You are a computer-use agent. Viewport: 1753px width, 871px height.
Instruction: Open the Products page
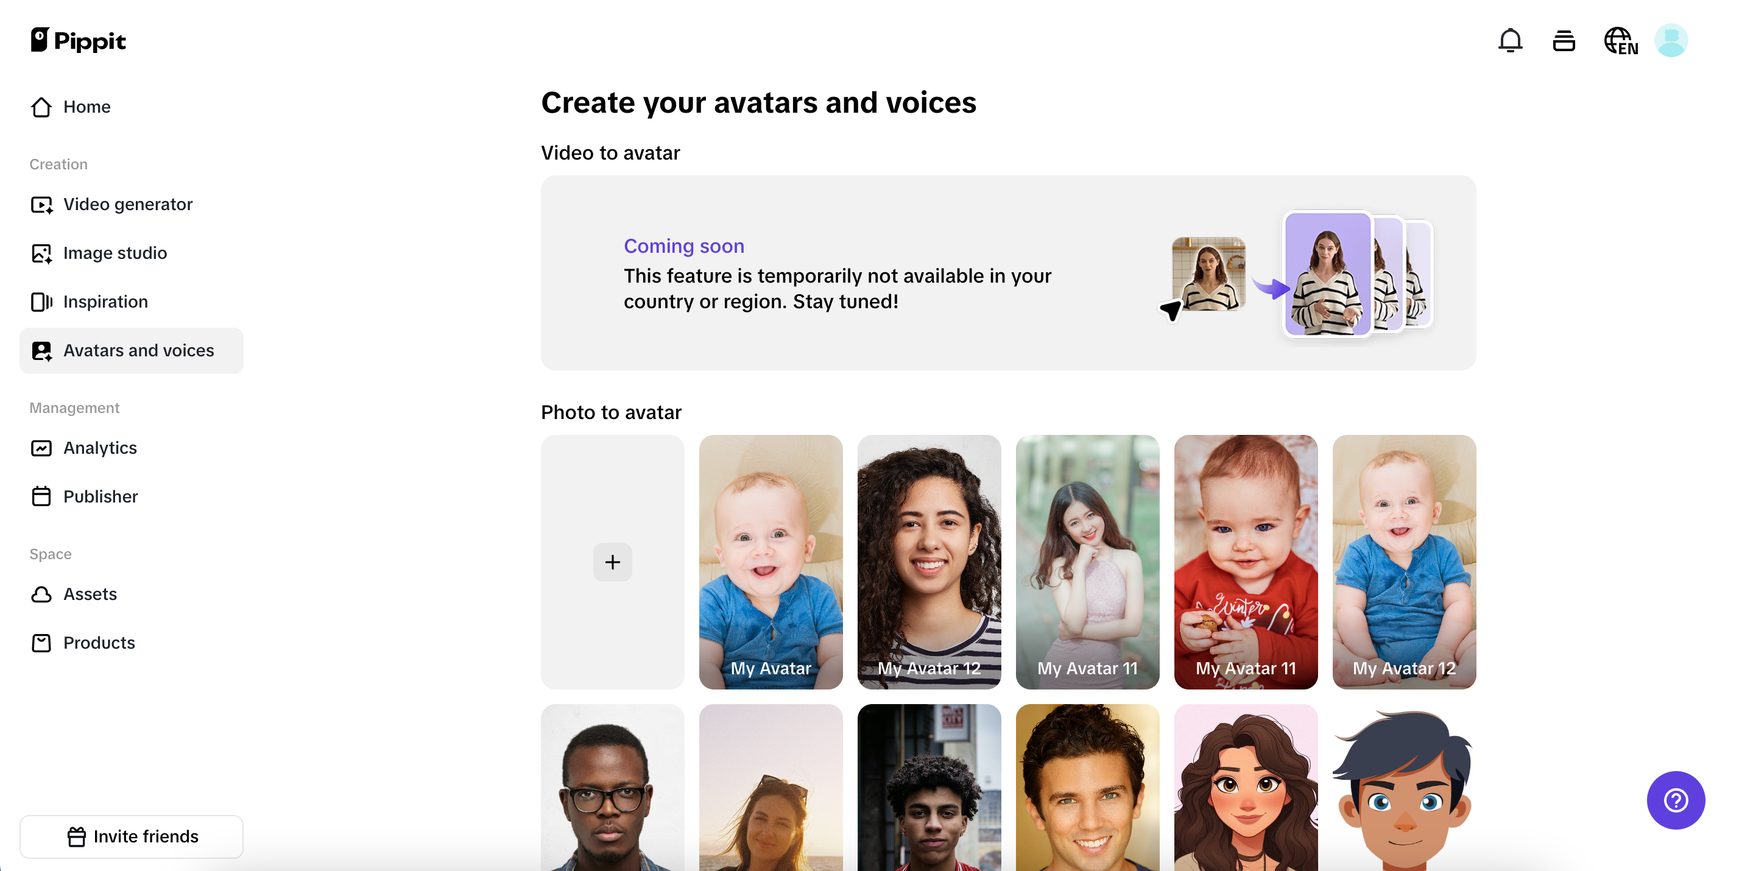pyautogui.click(x=99, y=643)
